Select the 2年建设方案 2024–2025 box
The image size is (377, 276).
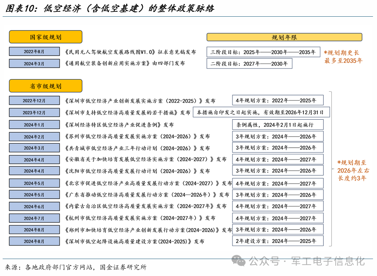pyautogui.click(x=278, y=241)
